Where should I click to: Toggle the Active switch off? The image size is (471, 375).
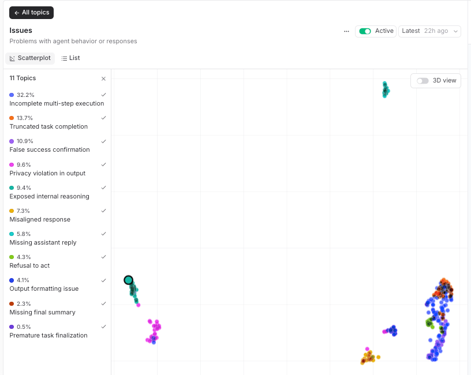[x=365, y=31]
